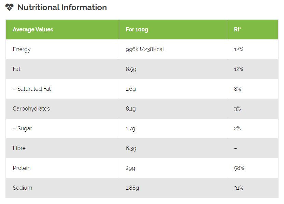Image resolution: width=284 pixels, height=204 pixels.
Task: Click the Protein row label
Action: point(22,168)
